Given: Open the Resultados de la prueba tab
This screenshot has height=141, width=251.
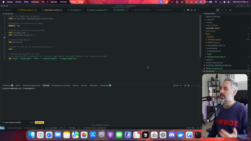Looking at the screenshot, I should [61, 85].
